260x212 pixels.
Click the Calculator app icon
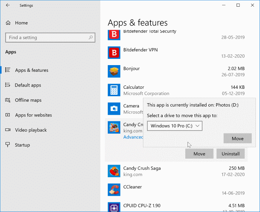click(114, 90)
